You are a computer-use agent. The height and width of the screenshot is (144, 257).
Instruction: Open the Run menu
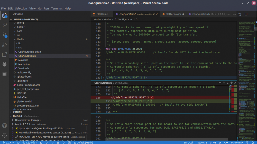(46, 9)
